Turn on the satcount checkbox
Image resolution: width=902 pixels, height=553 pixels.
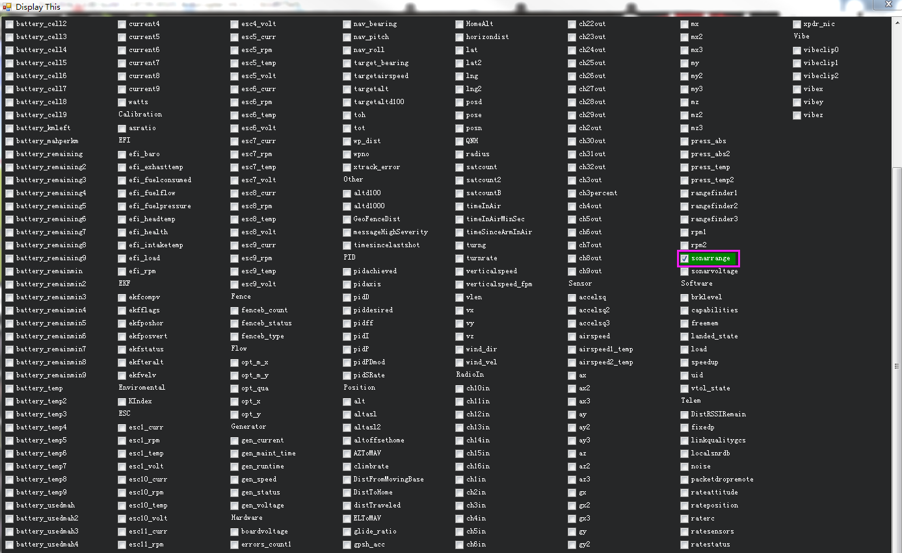[x=460, y=167]
